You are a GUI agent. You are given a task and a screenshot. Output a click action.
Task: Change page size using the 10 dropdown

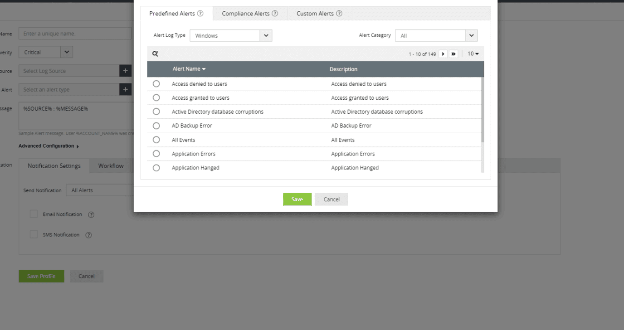point(473,53)
